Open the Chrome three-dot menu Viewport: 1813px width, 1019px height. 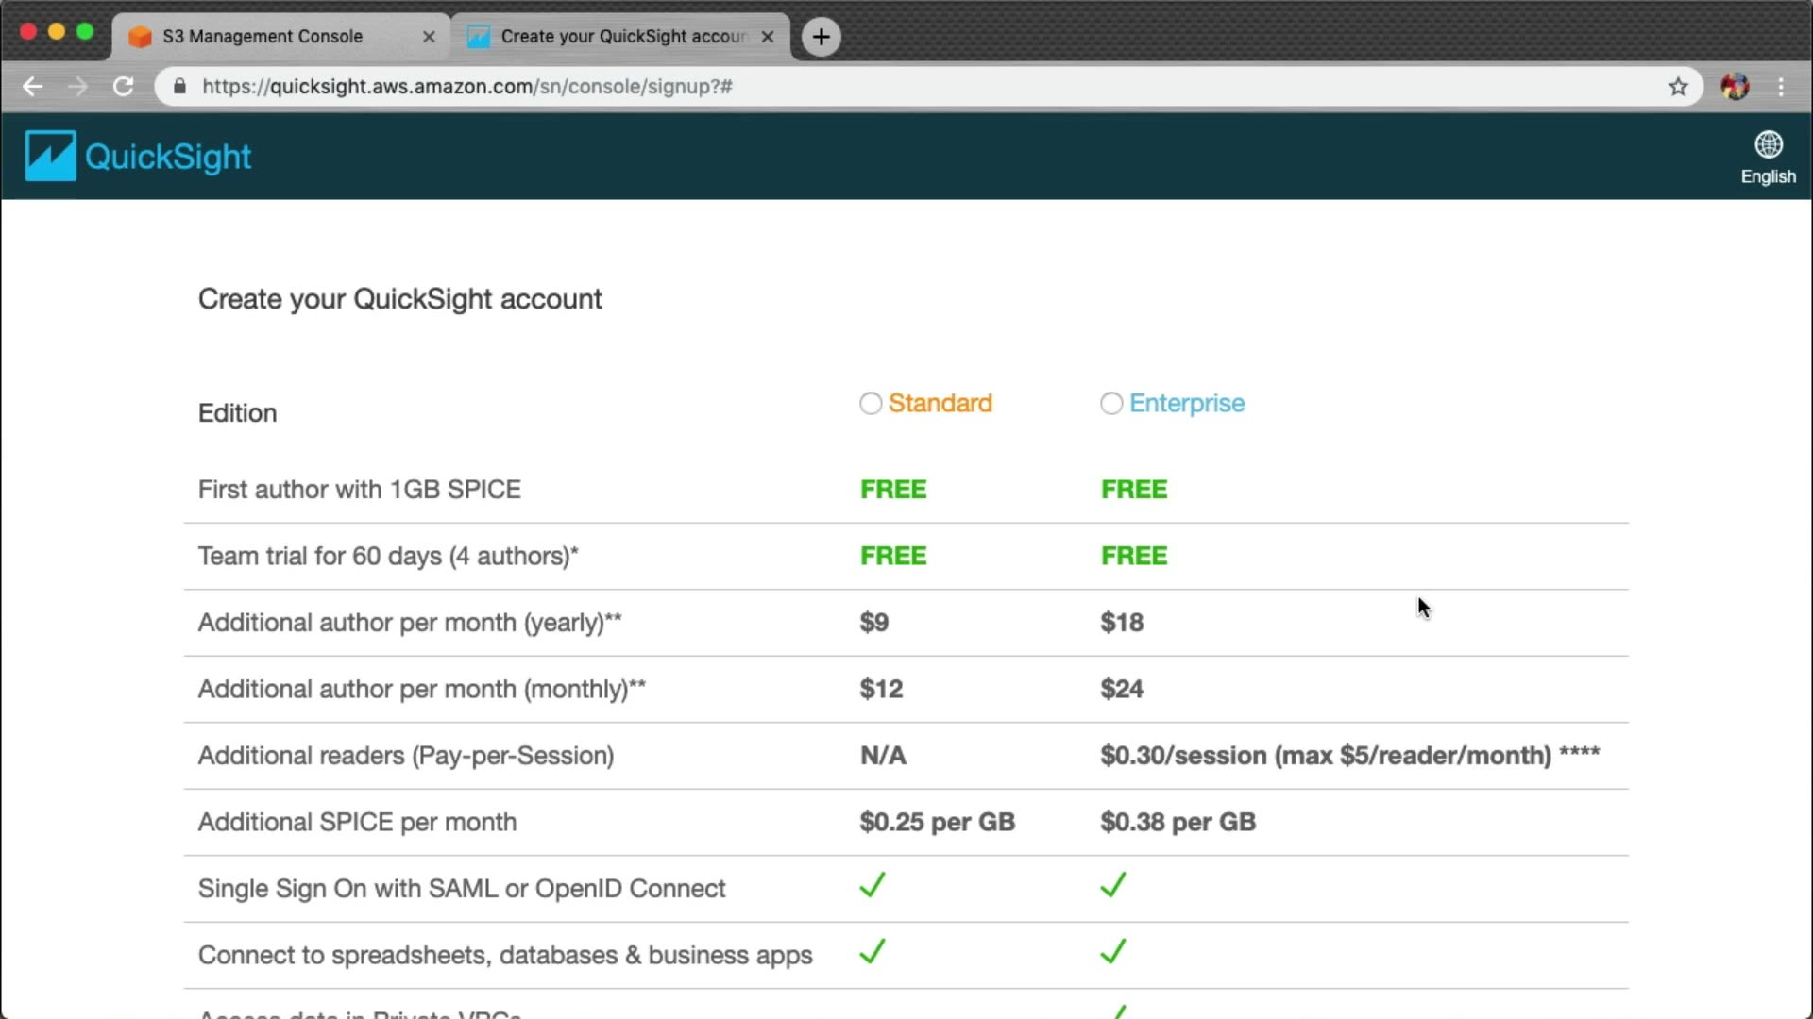[x=1781, y=87]
